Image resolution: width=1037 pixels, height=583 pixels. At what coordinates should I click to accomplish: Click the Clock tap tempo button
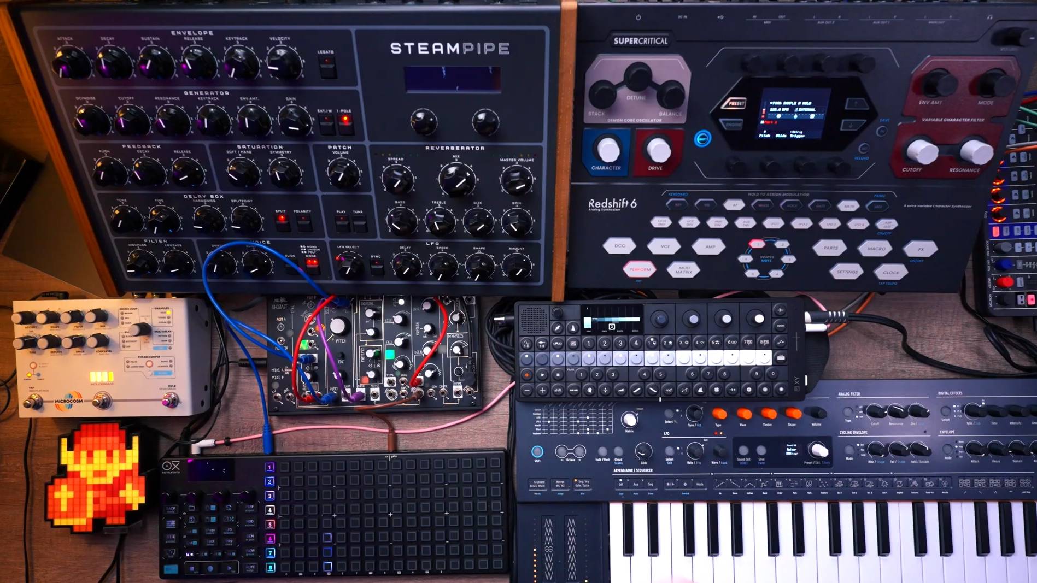[890, 272]
